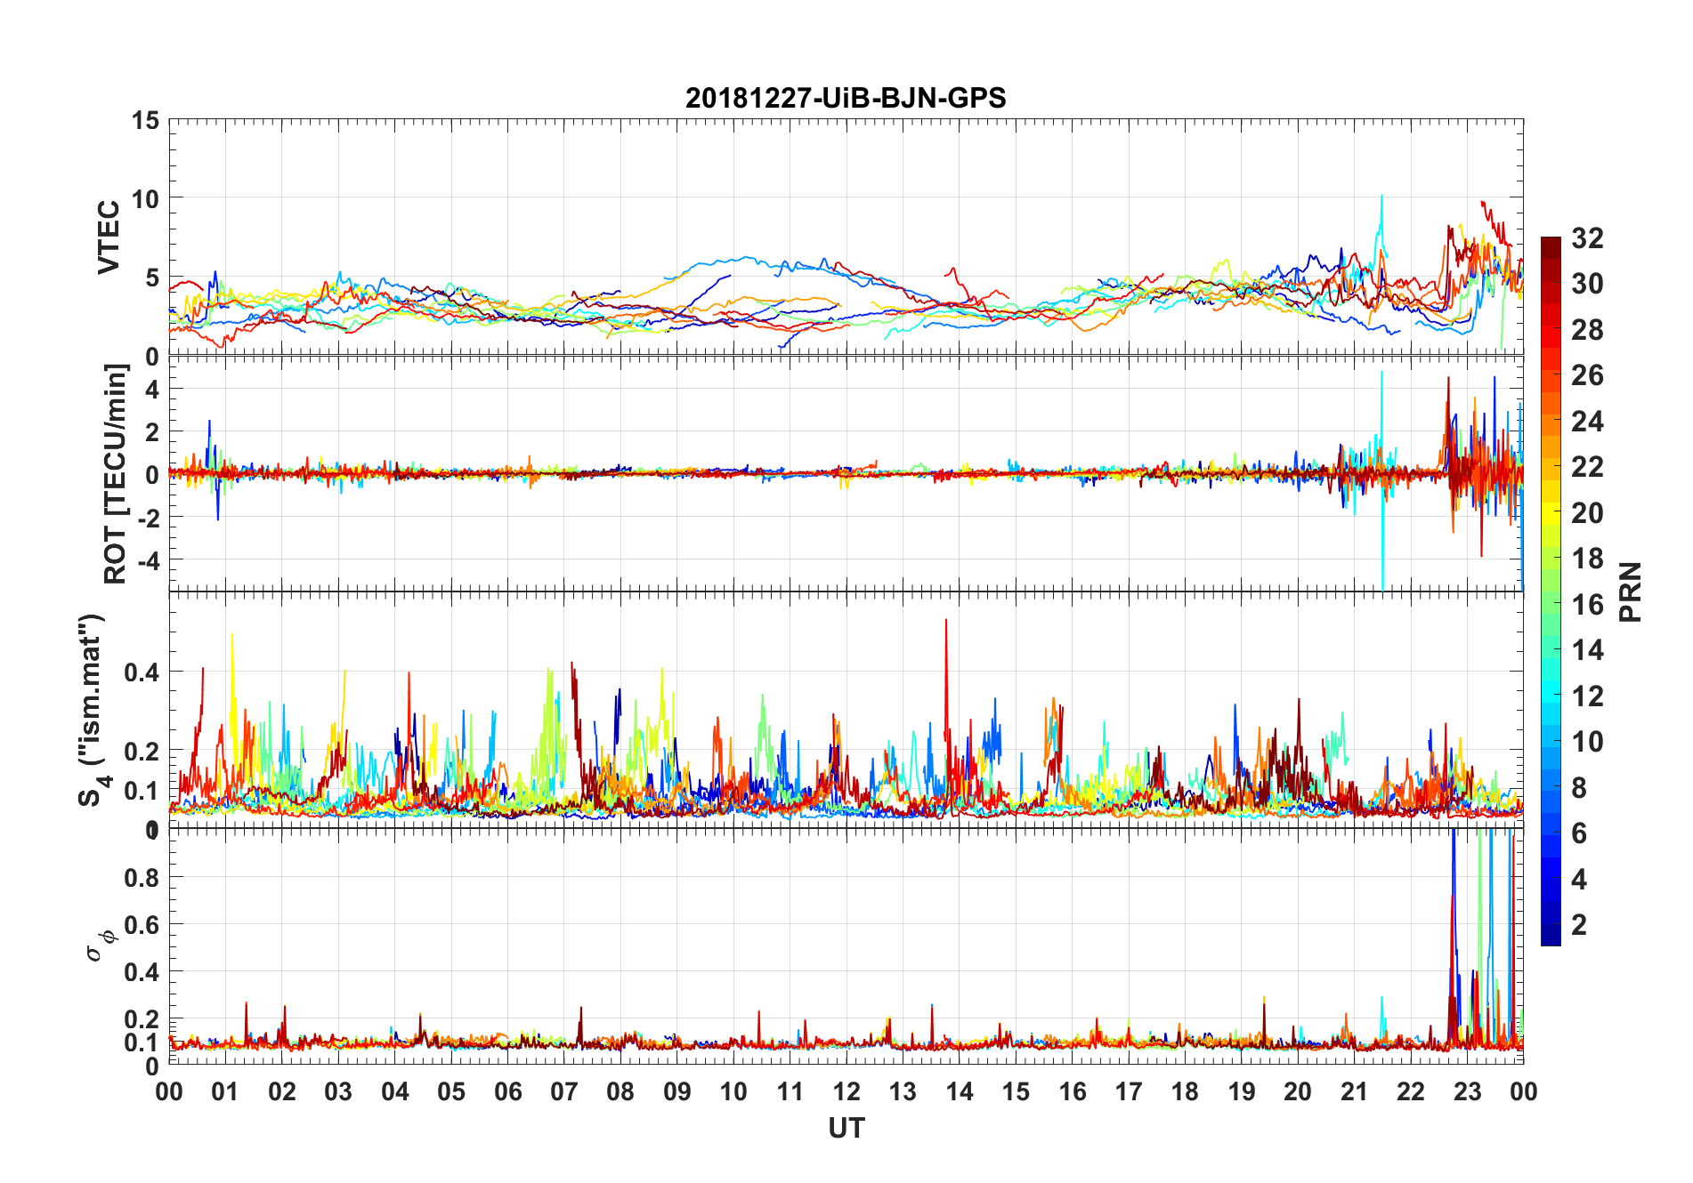1693x1183 pixels.
Task: Click hour 23 on the UT axis
Action: (x=1468, y=1092)
